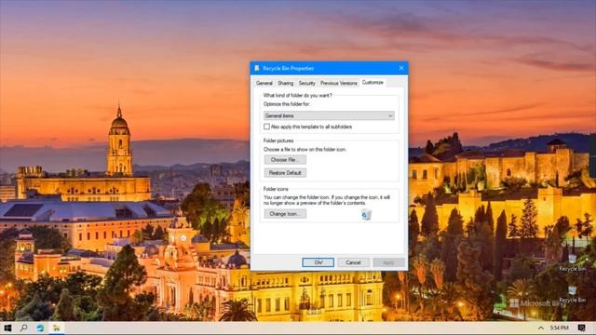Show hidden system tray icons
The height and width of the screenshot is (335, 596).
click(540, 328)
